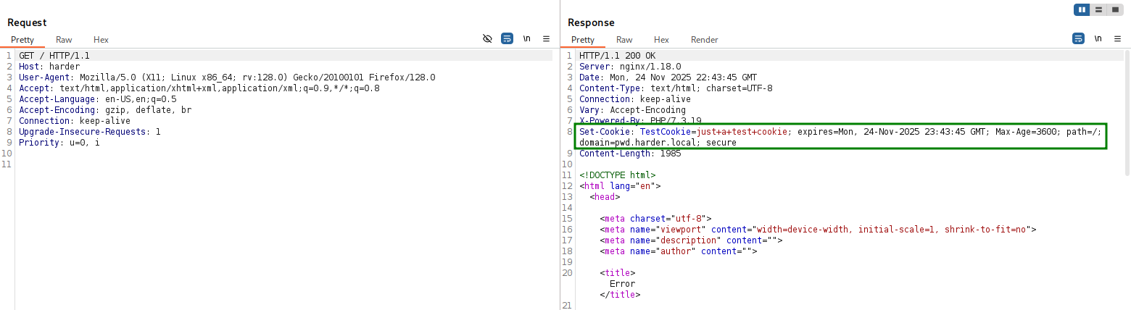Screen dimensions: 1131x310
Task: Toggle word wrap in Request panel
Action: pos(507,39)
